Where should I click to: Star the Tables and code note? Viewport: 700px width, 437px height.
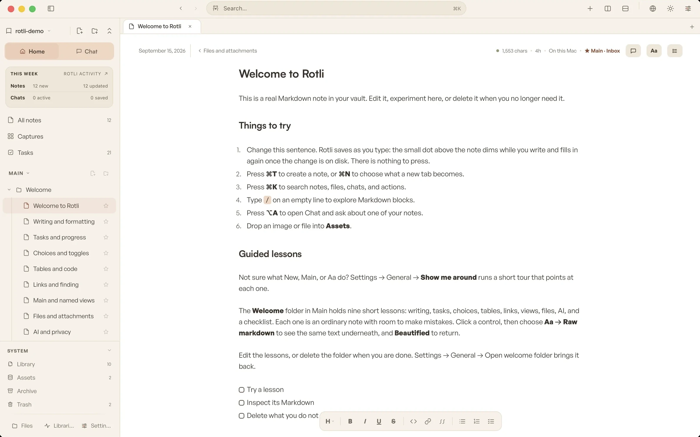point(106,269)
